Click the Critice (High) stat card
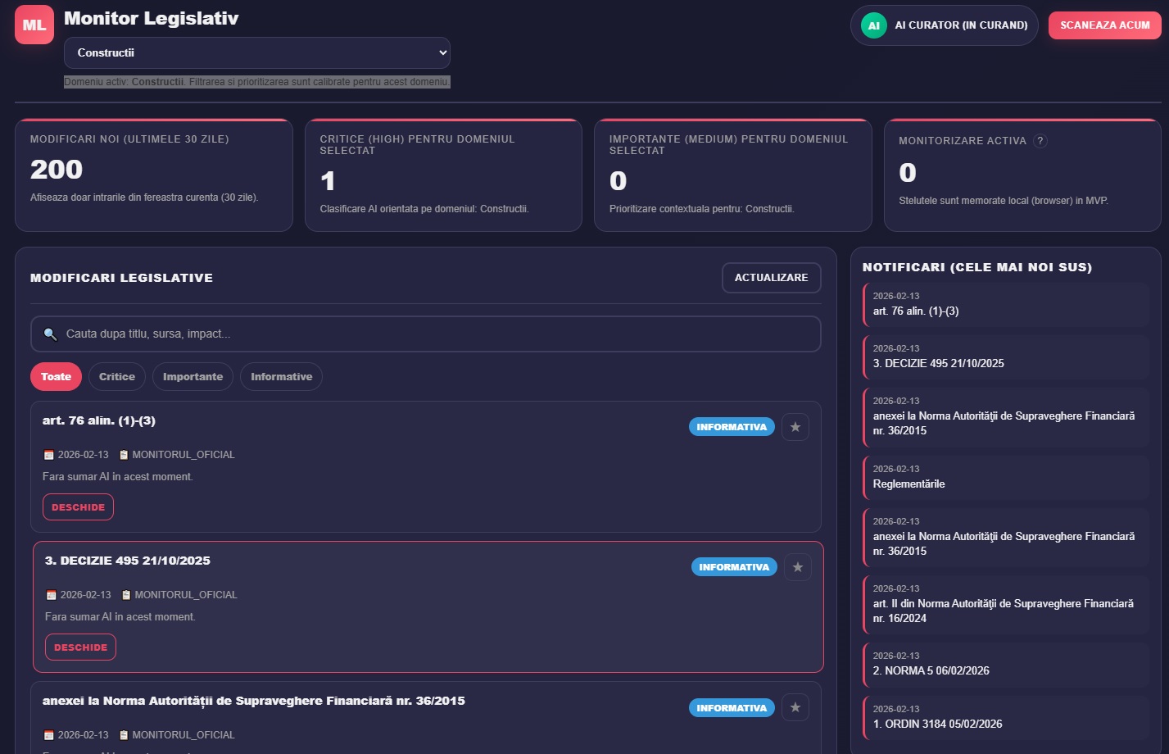The image size is (1169, 754). coord(443,175)
